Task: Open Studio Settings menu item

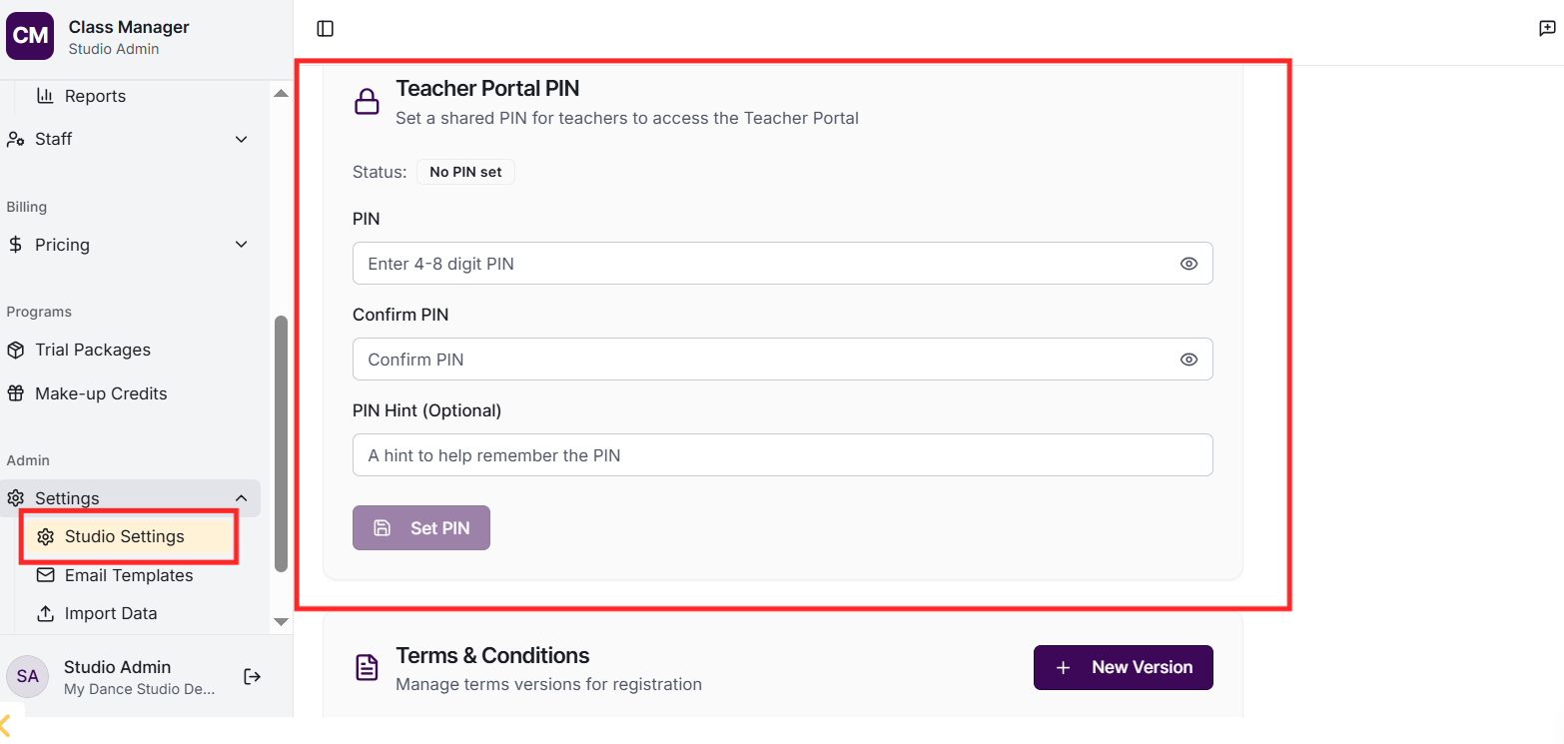Action: [x=124, y=536]
